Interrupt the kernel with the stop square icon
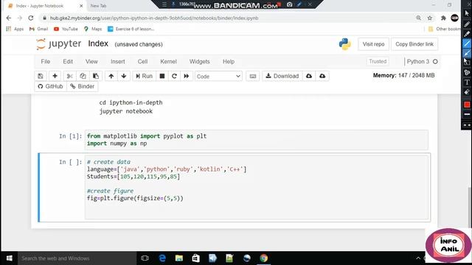This screenshot has height=265, width=472. pos(162,76)
